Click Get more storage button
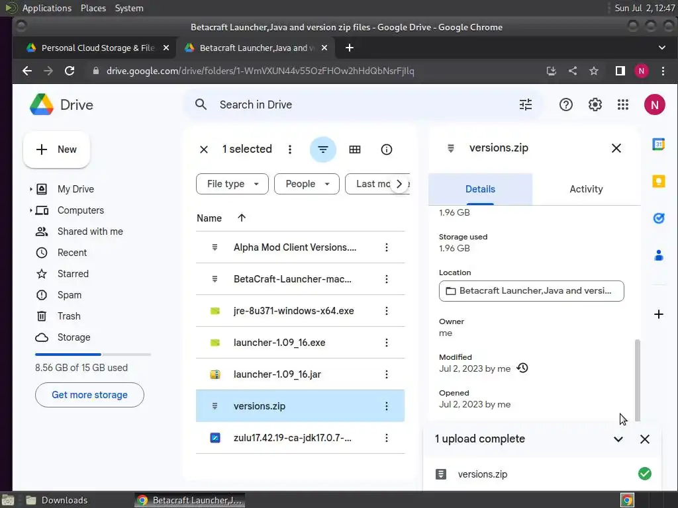The image size is (678, 508). coord(89,395)
